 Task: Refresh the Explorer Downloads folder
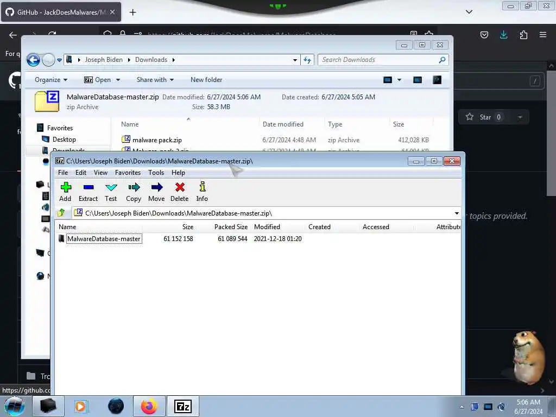307,60
